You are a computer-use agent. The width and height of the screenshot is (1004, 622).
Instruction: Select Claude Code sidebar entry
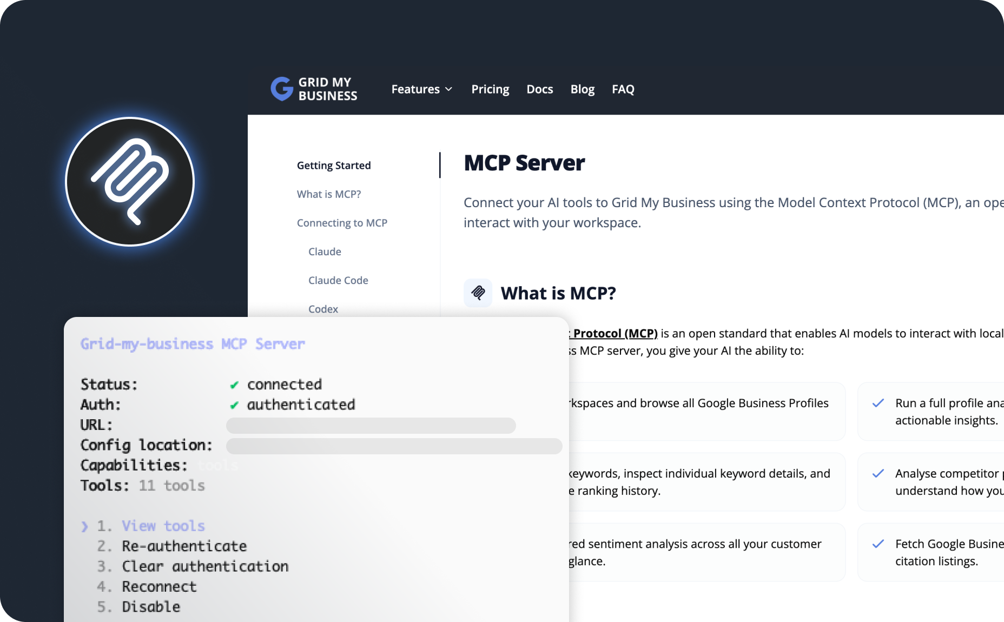click(338, 280)
